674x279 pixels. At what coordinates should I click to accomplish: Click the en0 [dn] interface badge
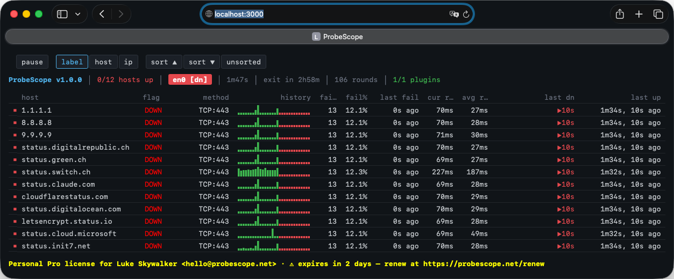point(190,79)
